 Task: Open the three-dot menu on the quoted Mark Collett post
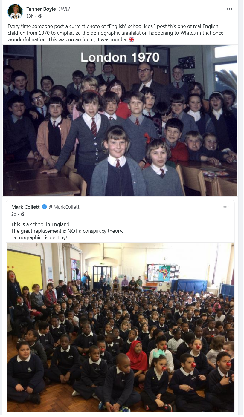click(x=226, y=207)
